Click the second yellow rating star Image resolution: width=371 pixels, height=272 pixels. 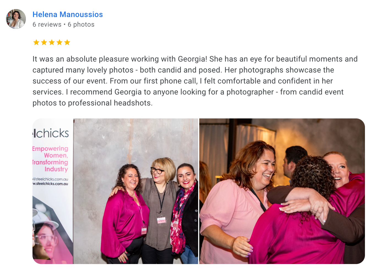tap(44, 42)
